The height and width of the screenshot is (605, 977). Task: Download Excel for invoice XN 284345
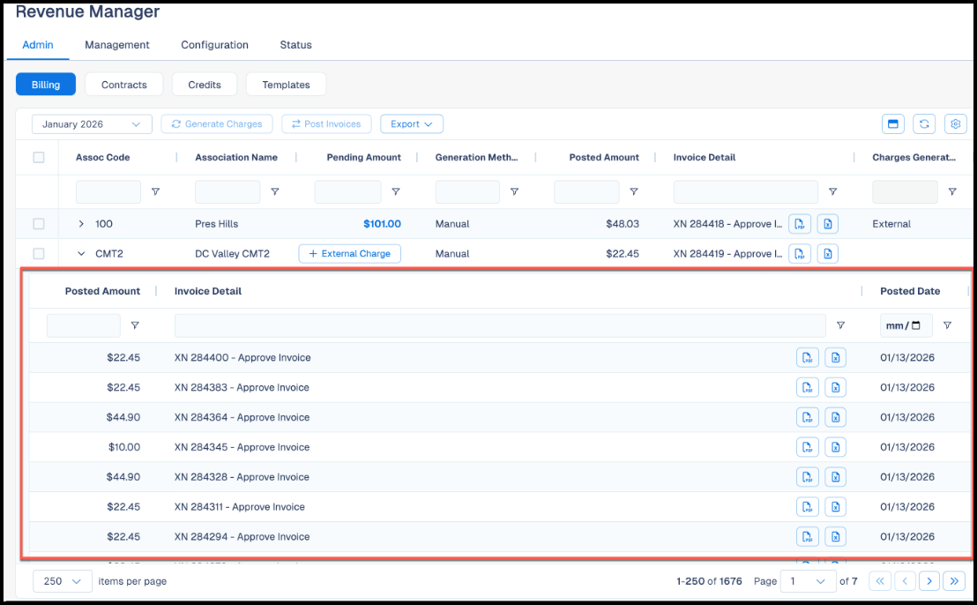836,447
